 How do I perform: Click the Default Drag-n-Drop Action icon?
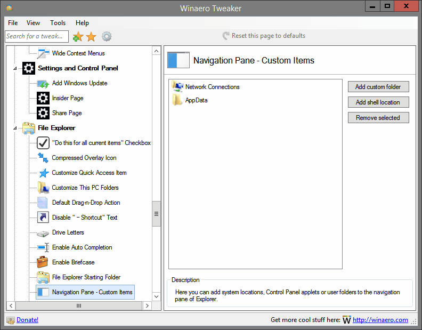tap(43, 203)
